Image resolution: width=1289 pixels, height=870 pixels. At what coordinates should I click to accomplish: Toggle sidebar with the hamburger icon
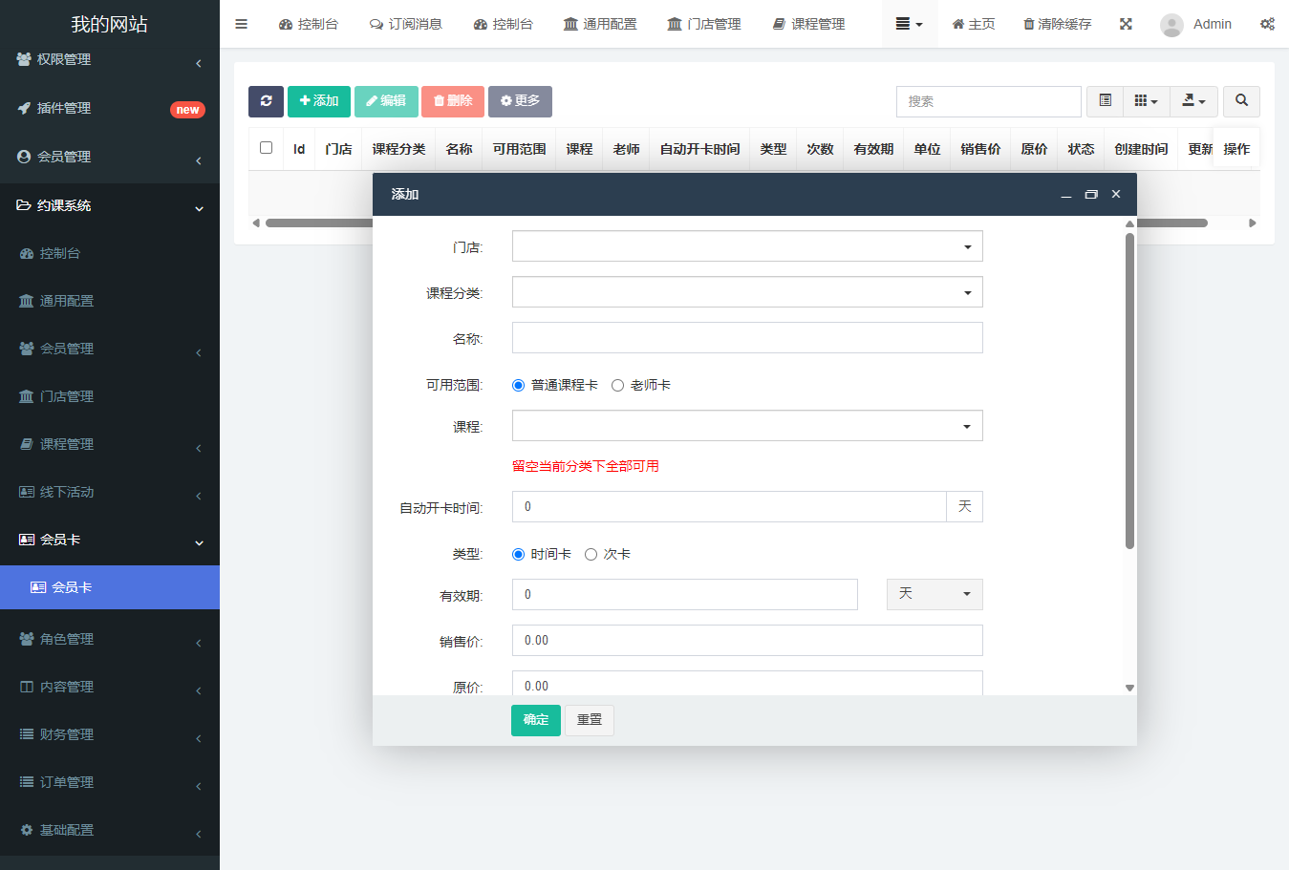point(241,24)
